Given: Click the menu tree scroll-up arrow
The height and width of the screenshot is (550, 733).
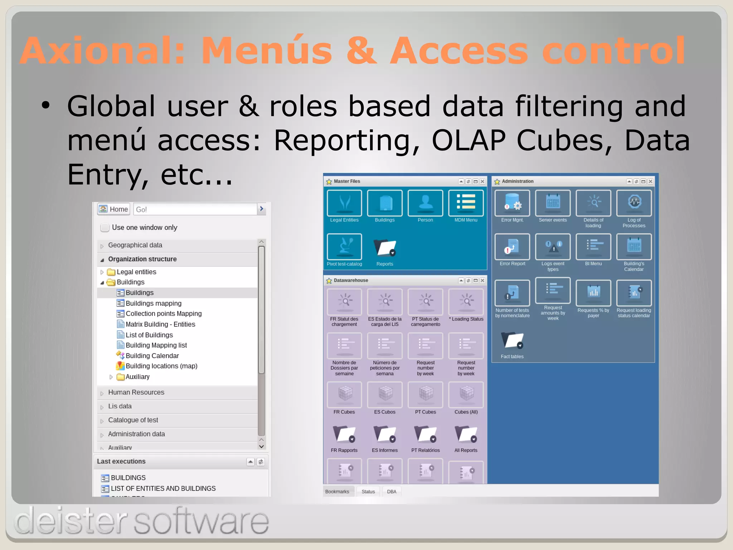Looking at the screenshot, I should click(262, 242).
